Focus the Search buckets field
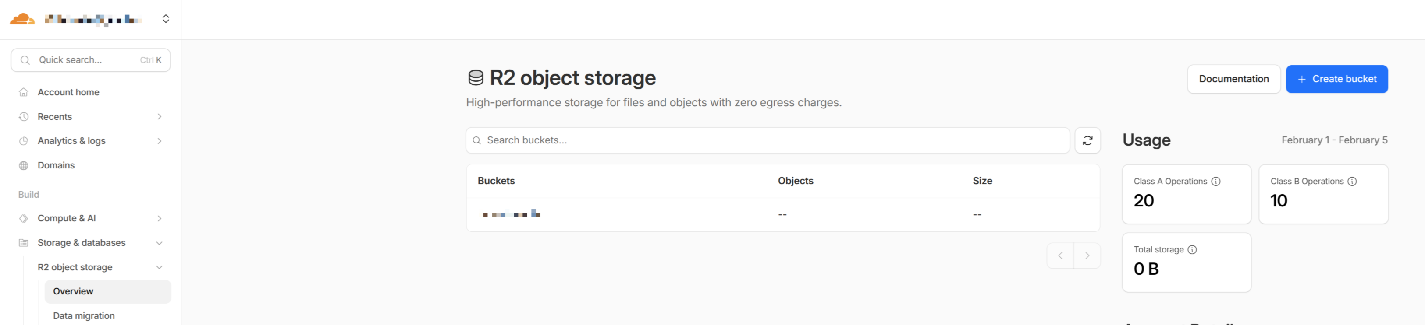The width and height of the screenshot is (1425, 325). [767, 140]
